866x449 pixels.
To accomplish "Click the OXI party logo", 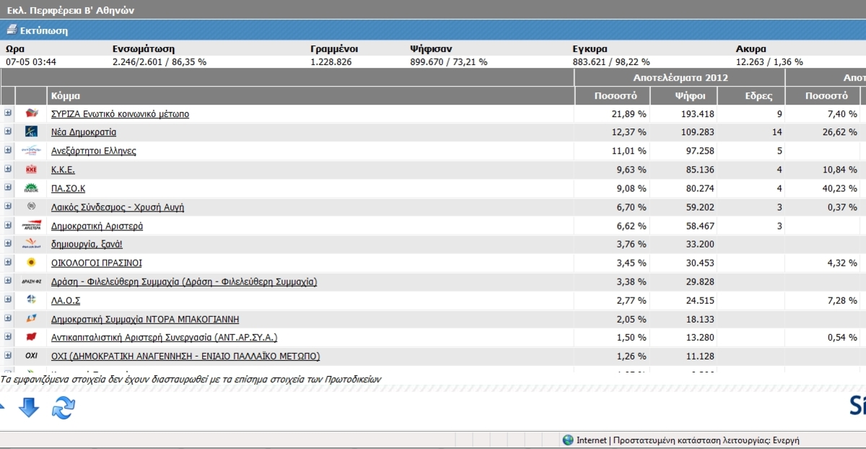I will click(31, 356).
